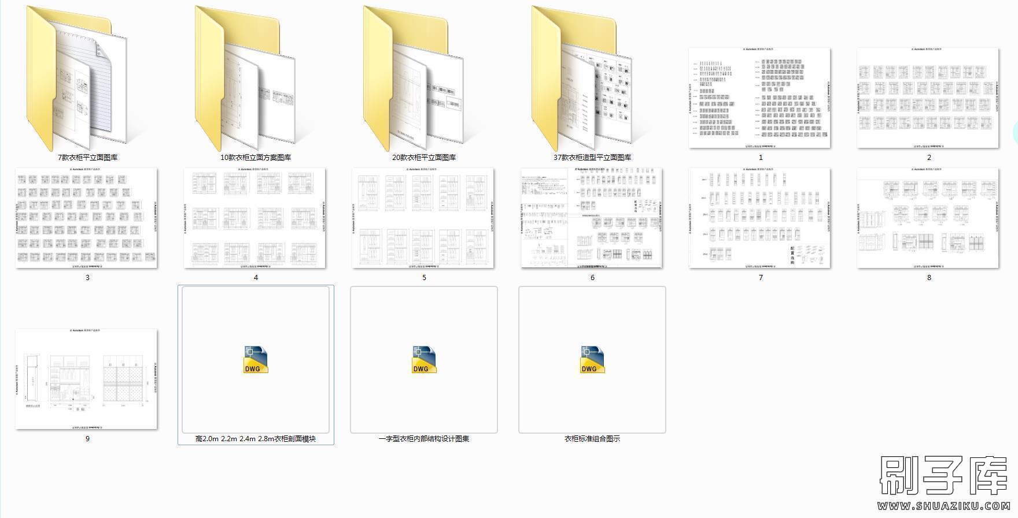Open the 20款衣柜平立面图库 folder
Screen dimensions: 1018x518
414,81
